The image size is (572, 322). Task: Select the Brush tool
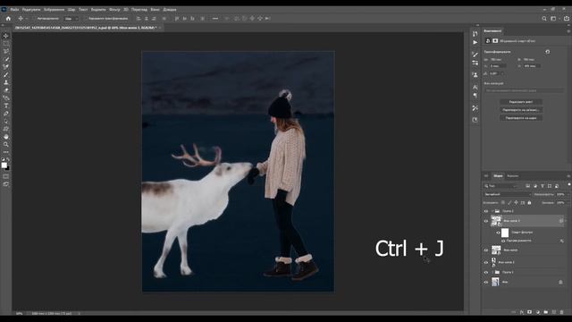coord(6,74)
